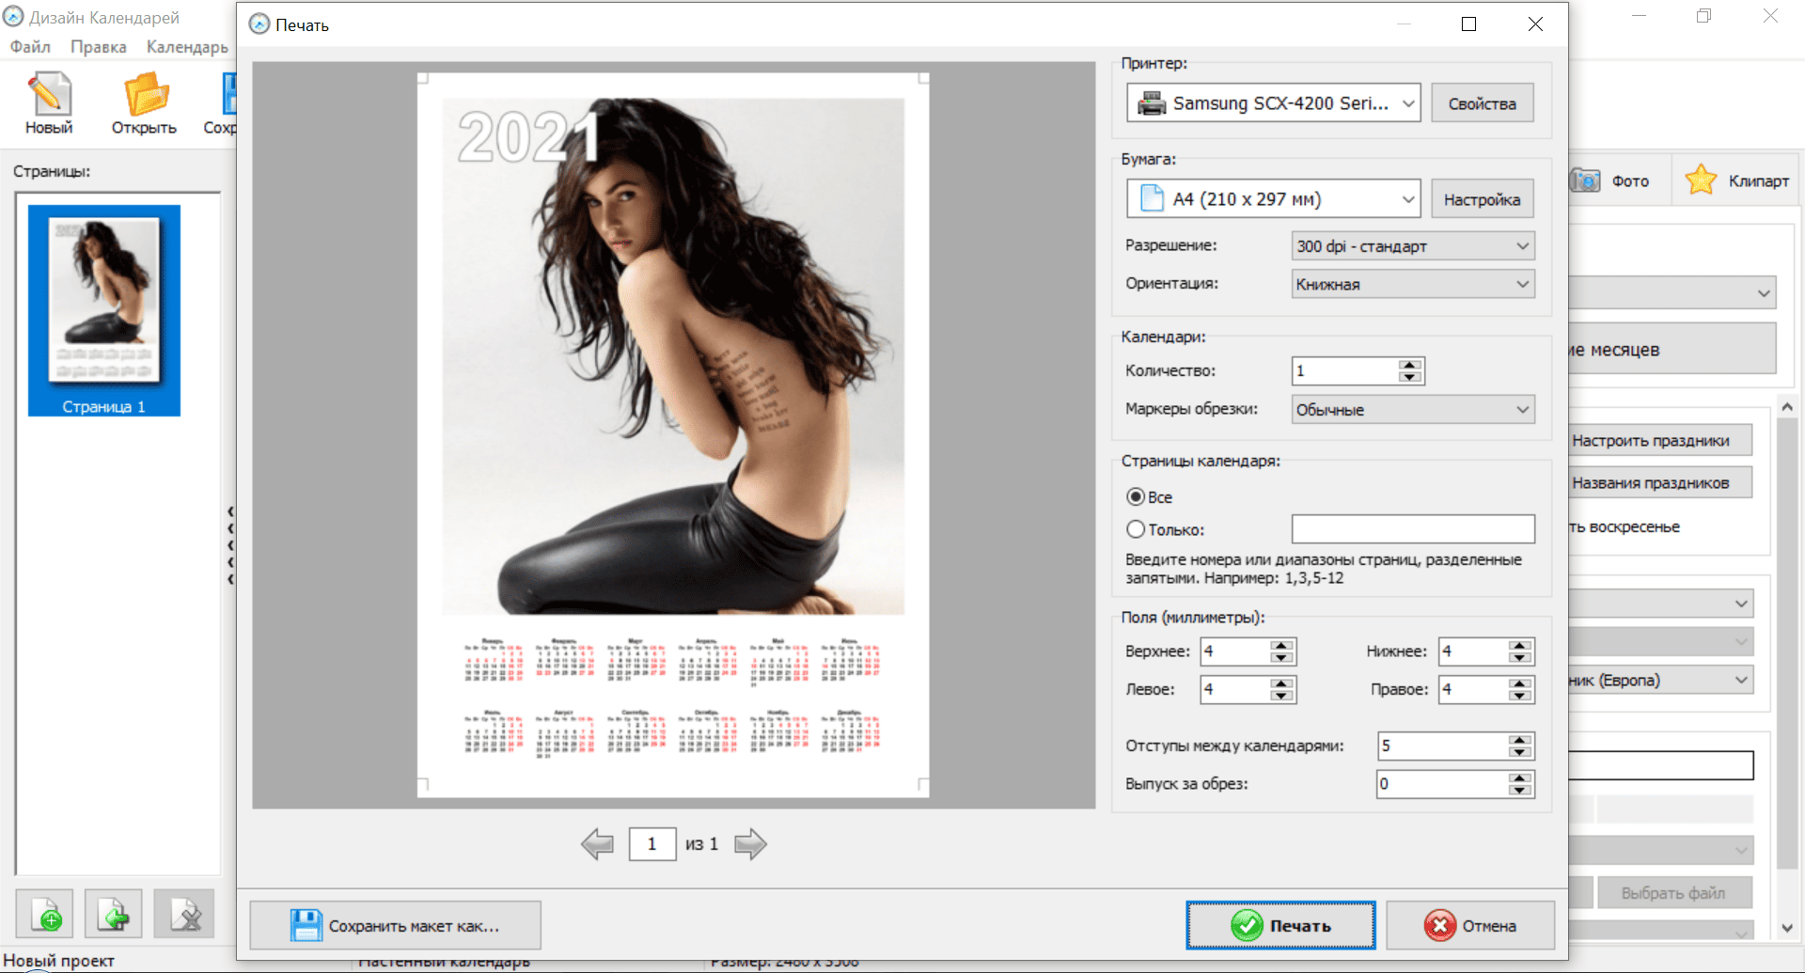Increase Левое margin value
Image resolution: width=1805 pixels, height=973 pixels.
1281,683
